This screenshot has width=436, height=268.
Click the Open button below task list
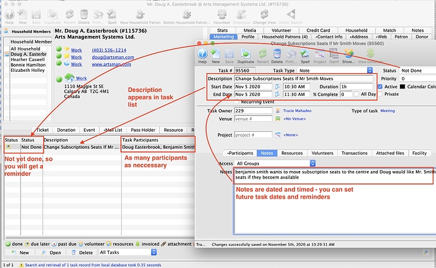tap(51, 252)
